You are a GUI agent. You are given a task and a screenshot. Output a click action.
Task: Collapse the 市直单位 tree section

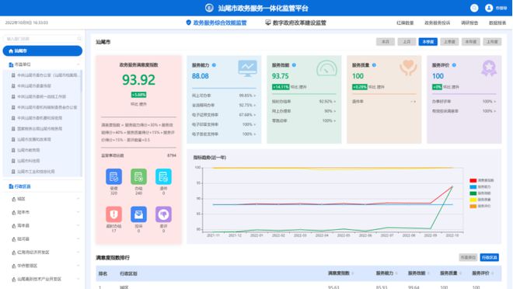click(79, 64)
